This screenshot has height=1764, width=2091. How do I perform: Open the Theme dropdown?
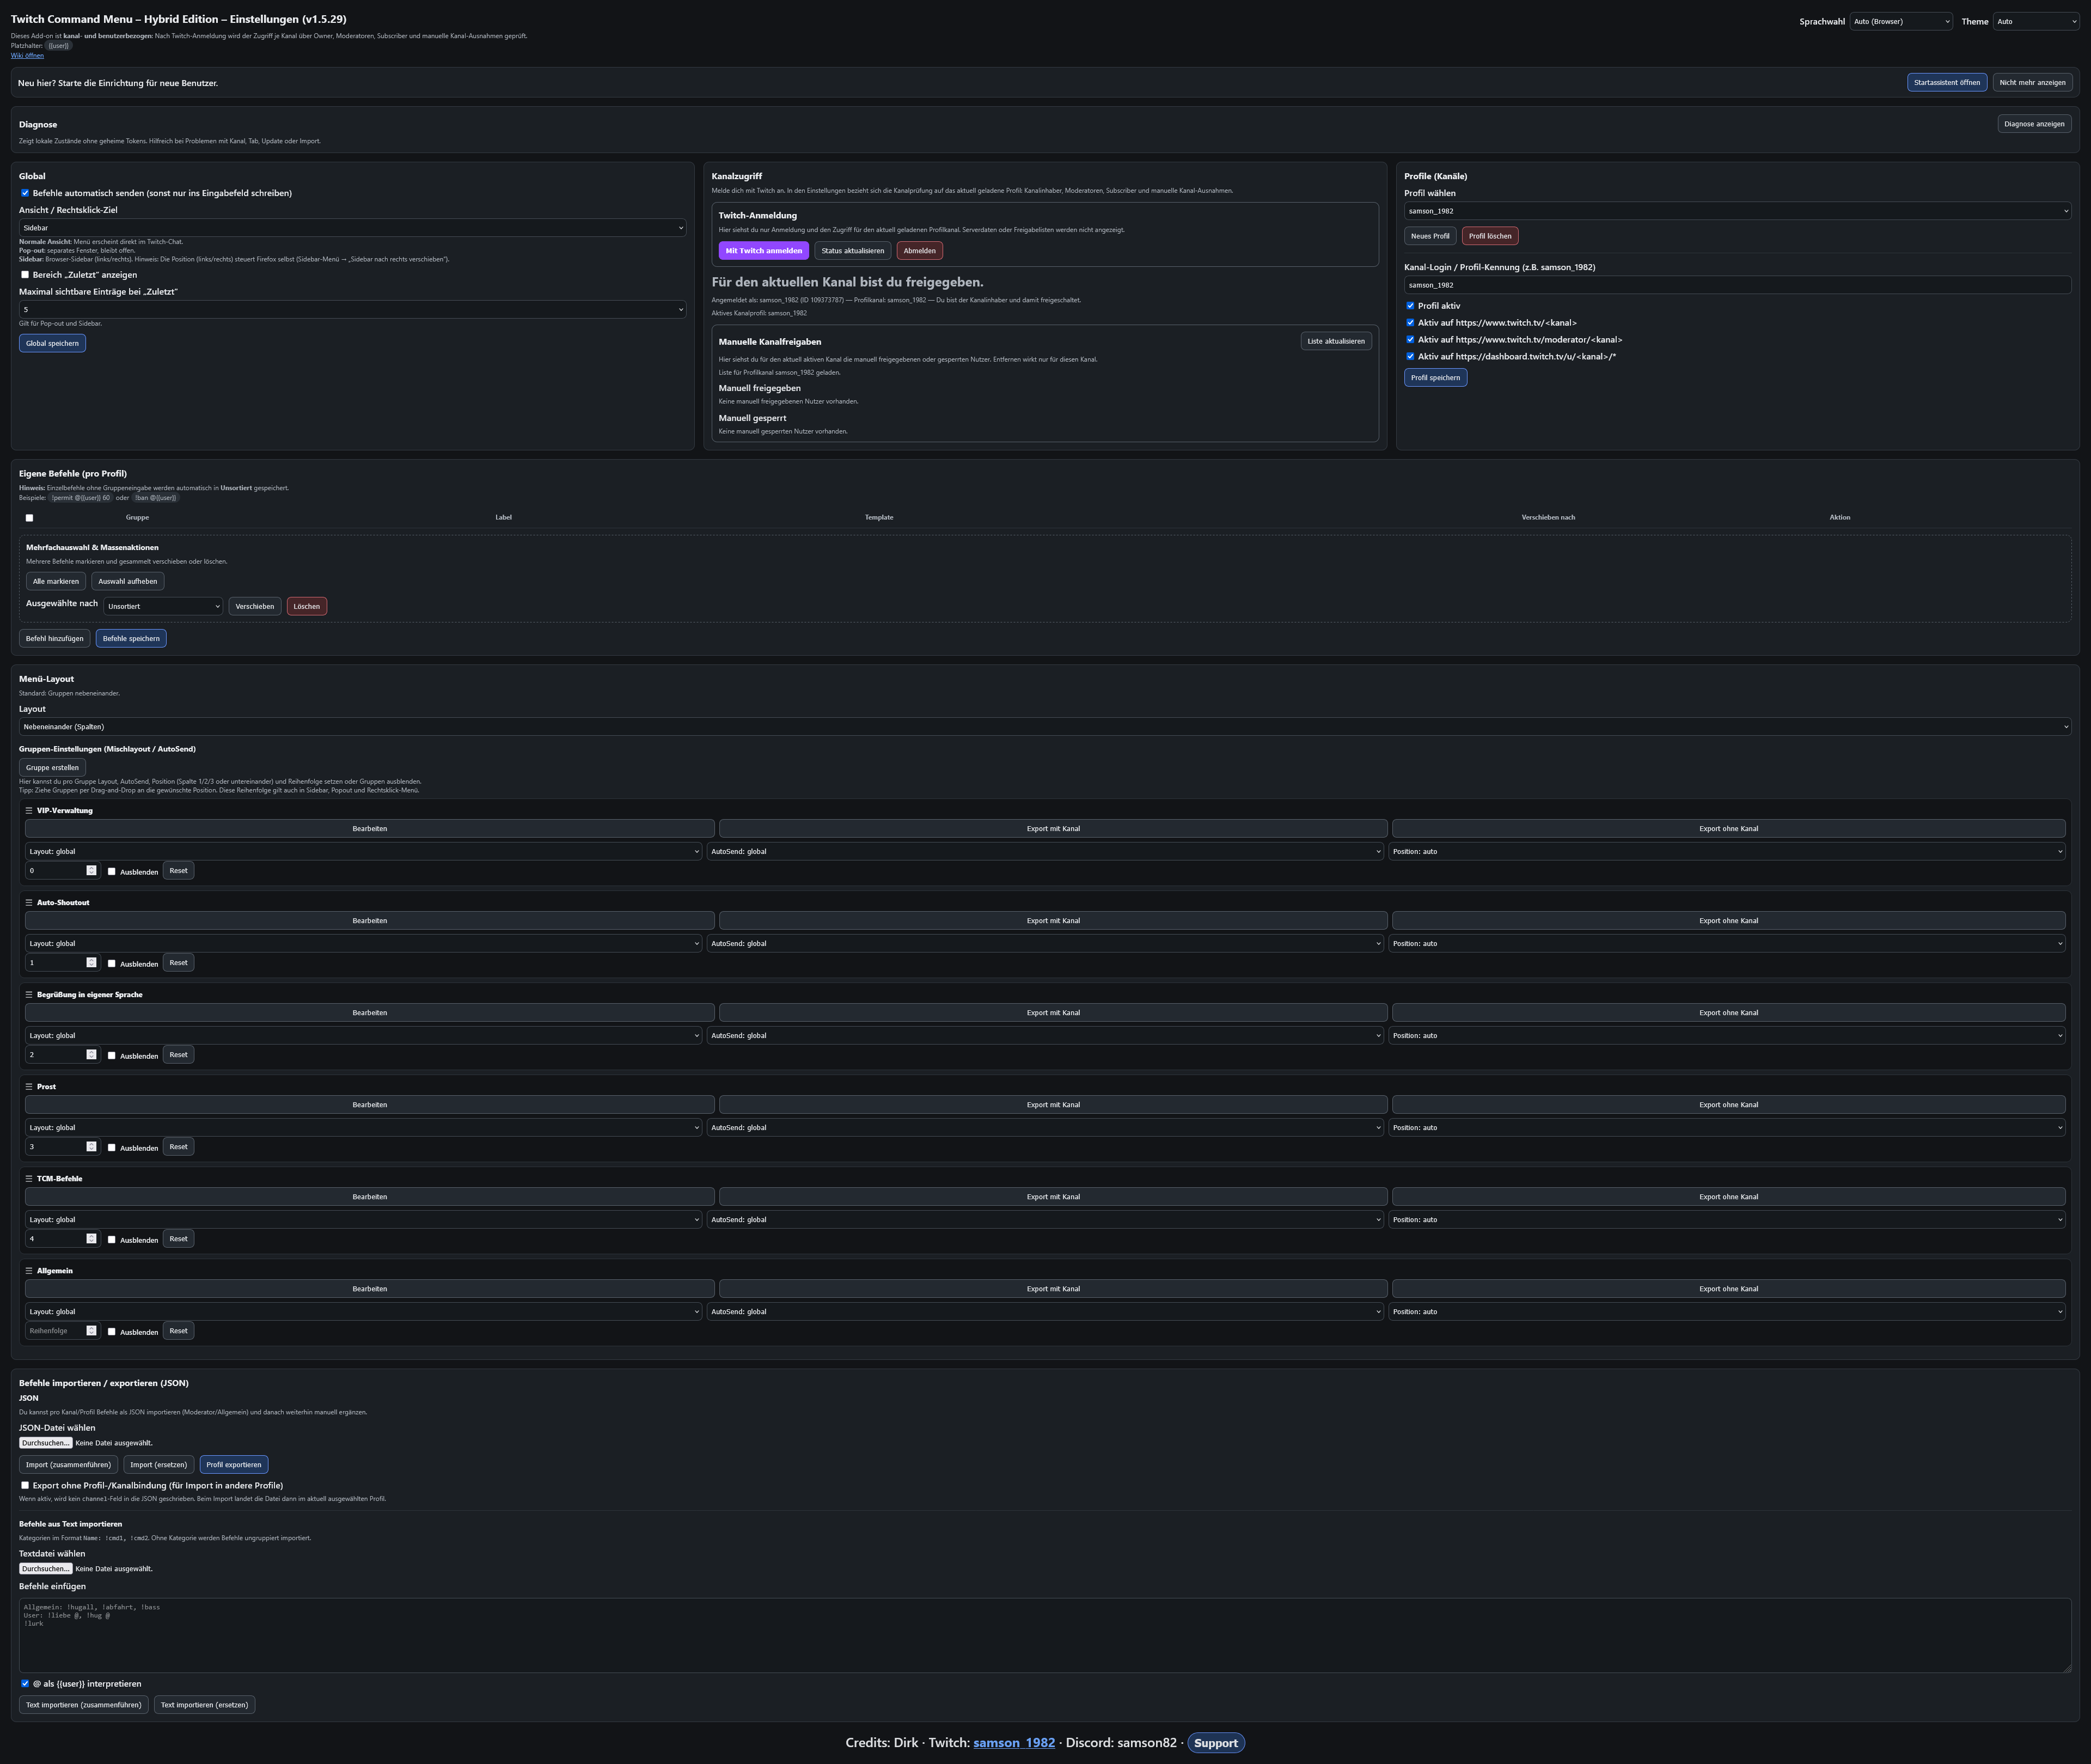coord(2036,21)
